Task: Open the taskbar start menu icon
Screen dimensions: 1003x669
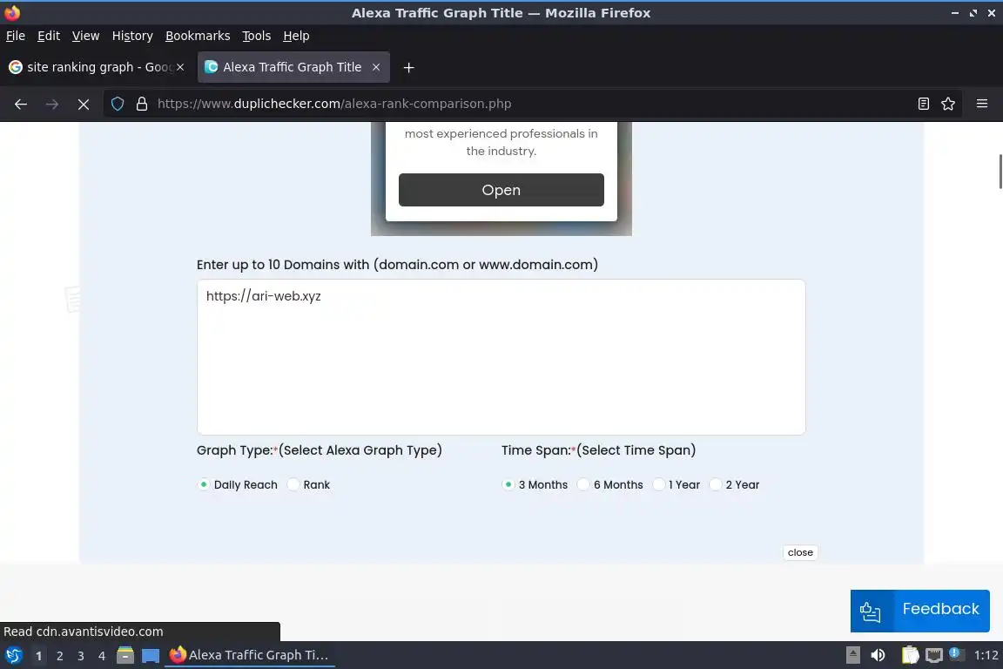Action: [x=13, y=655]
